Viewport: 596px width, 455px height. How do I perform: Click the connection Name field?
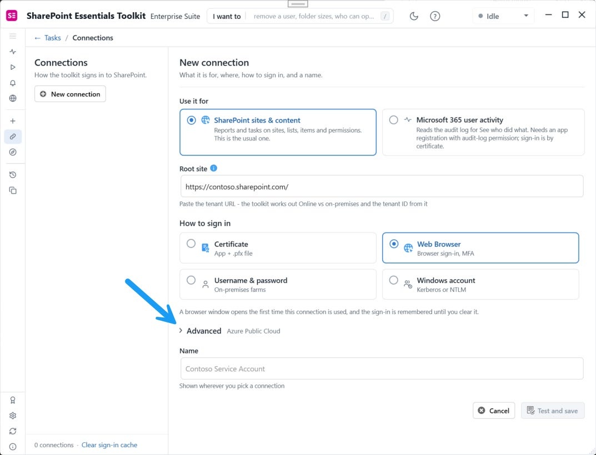click(382, 368)
